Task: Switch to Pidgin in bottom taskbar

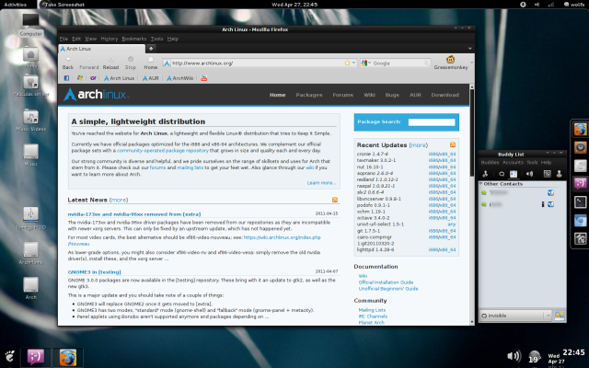Action: (x=36, y=357)
